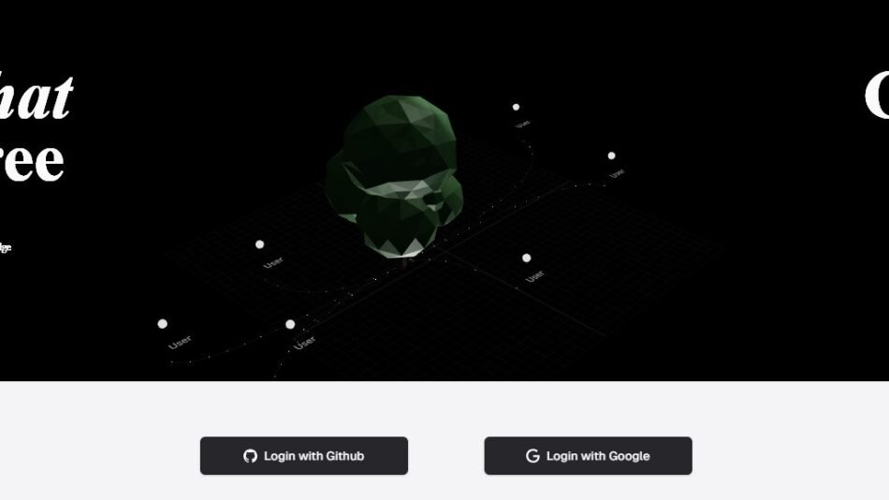This screenshot has height=500, width=889.
Task: Click the Google G logo icon
Action: [532, 456]
